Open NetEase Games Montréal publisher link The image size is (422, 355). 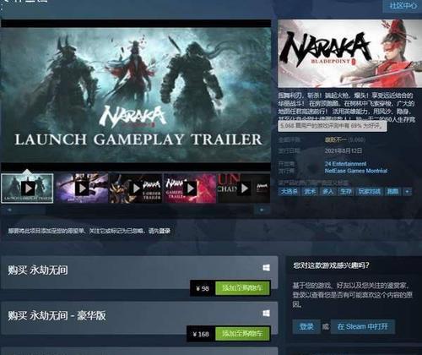pos(356,171)
